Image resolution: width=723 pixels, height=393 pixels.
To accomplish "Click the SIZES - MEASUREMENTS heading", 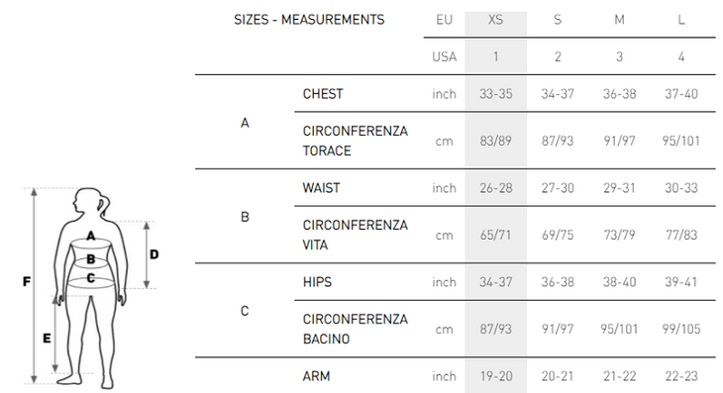I will [x=309, y=20].
